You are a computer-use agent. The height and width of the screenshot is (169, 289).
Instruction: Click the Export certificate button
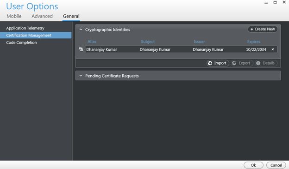[x=242, y=63]
